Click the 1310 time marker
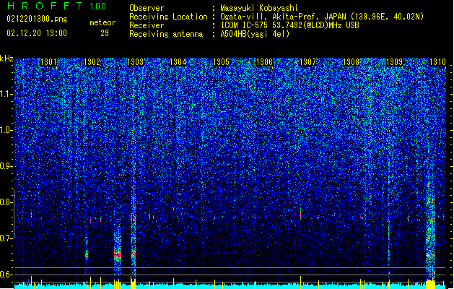 [x=437, y=62]
